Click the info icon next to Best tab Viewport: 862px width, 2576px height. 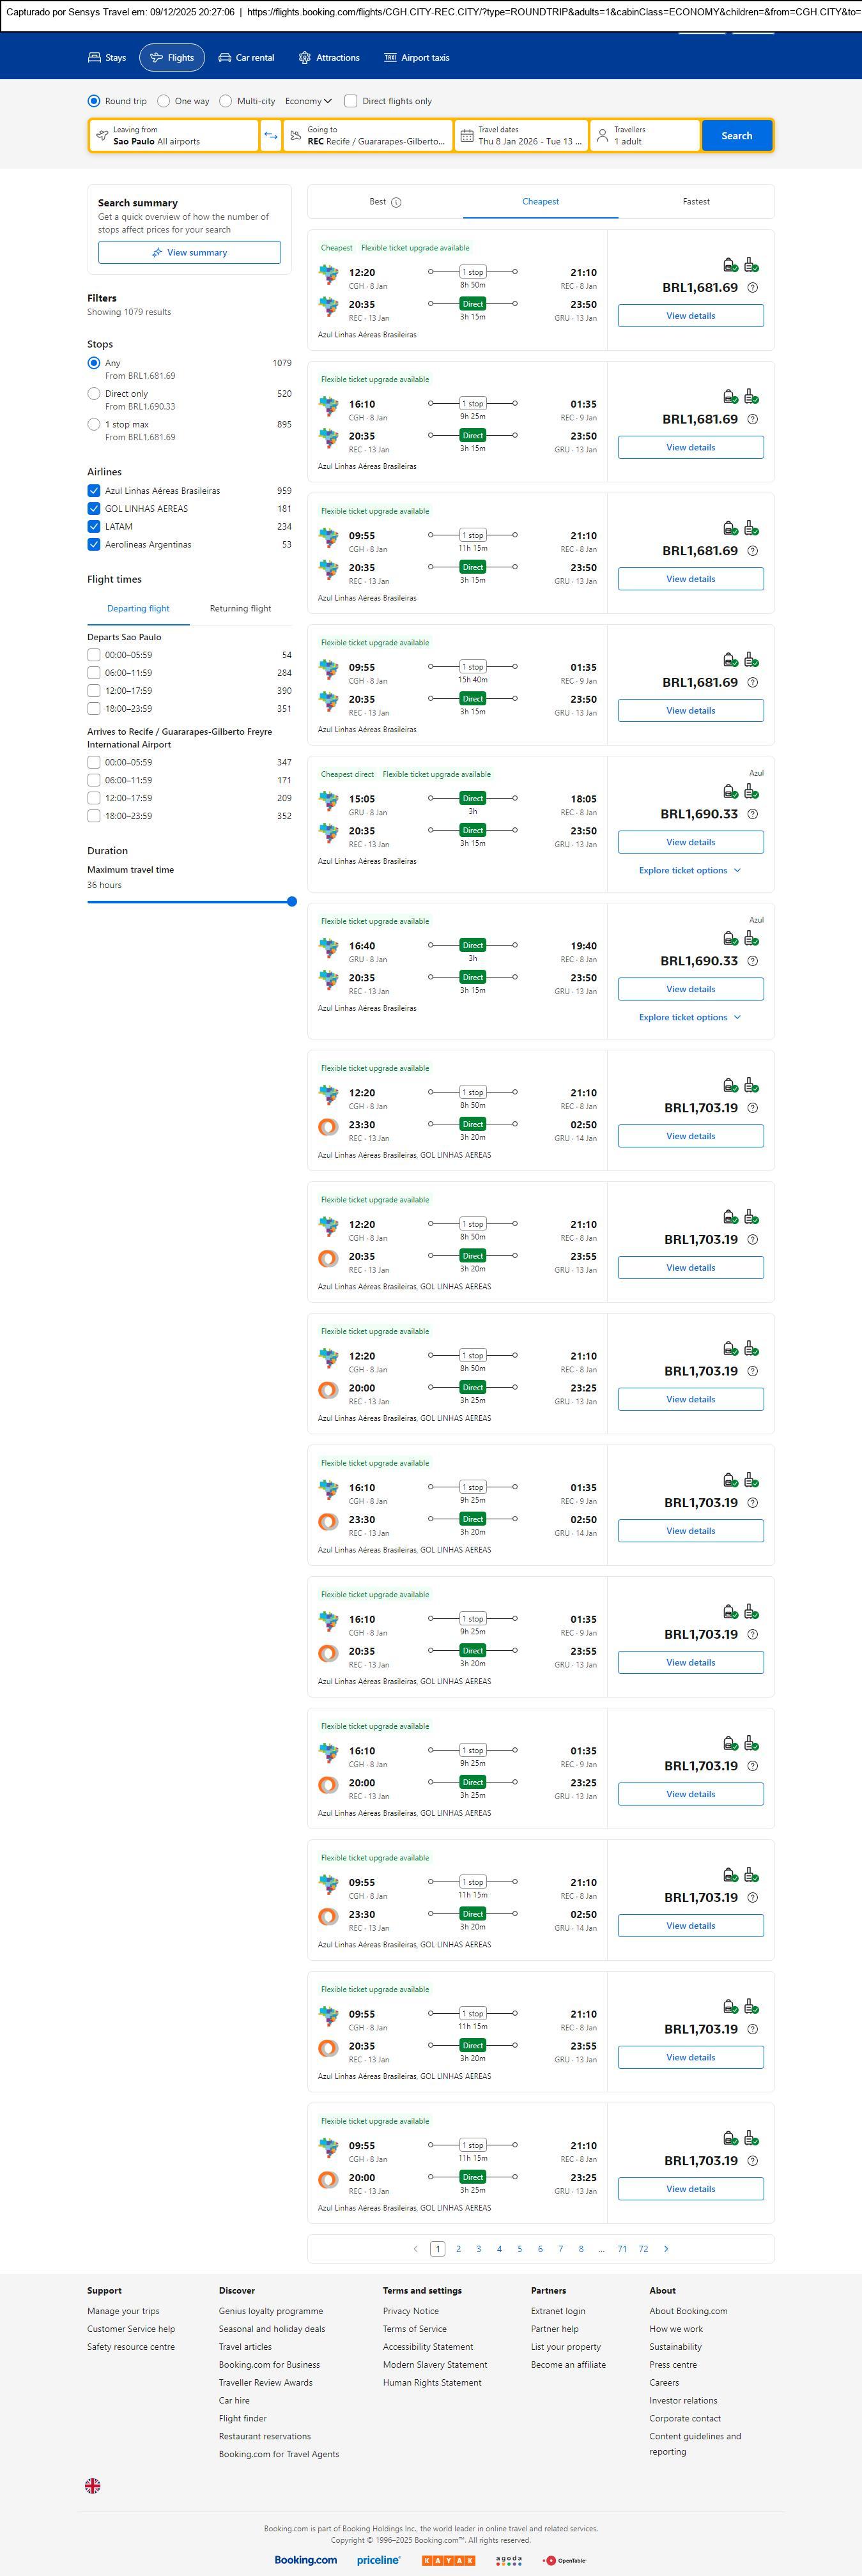[396, 202]
